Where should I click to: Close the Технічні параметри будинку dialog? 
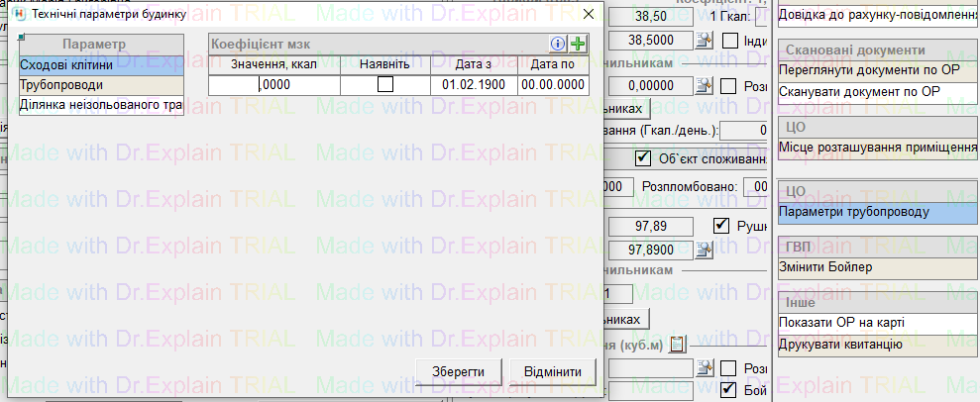[x=588, y=15]
